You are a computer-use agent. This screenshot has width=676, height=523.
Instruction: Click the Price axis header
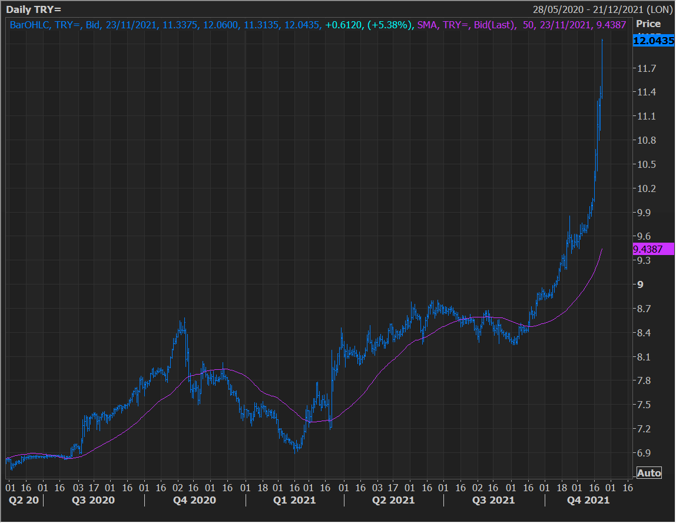pyautogui.click(x=648, y=24)
